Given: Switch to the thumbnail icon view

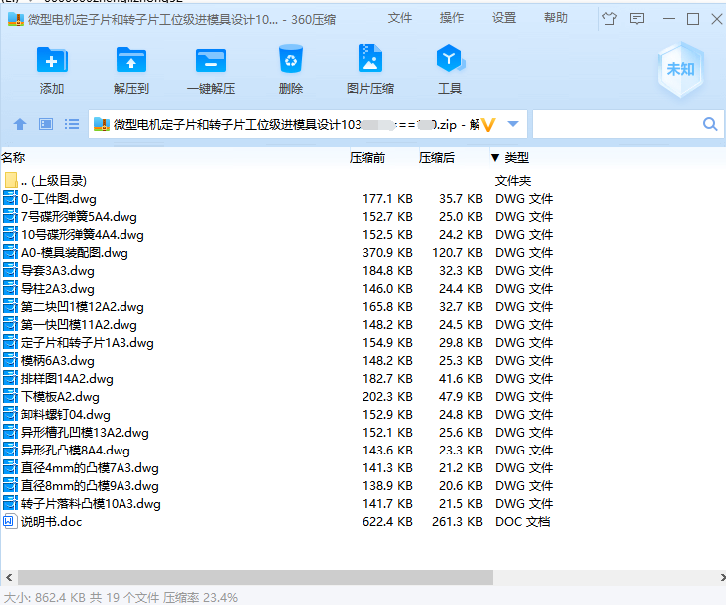Looking at the screenshot, I should coord(46,124).
